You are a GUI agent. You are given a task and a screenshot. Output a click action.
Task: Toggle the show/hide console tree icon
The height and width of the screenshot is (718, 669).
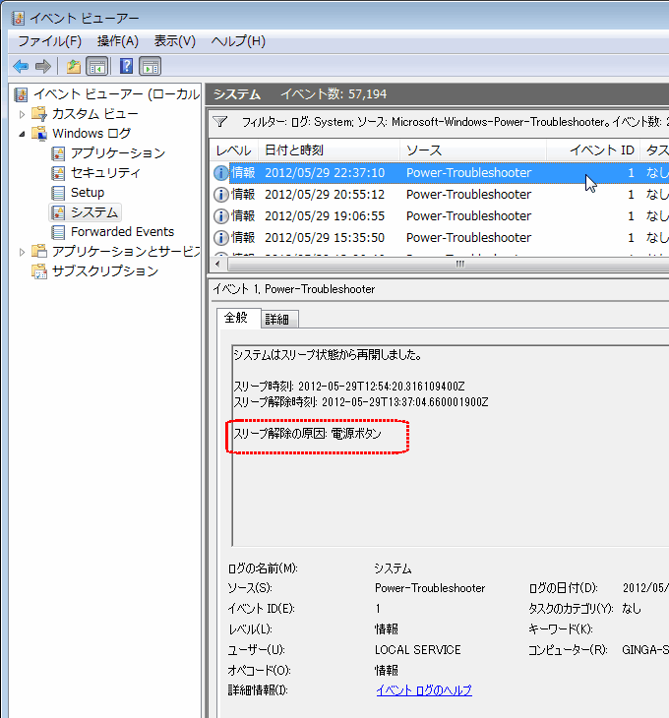pos(97,66)
